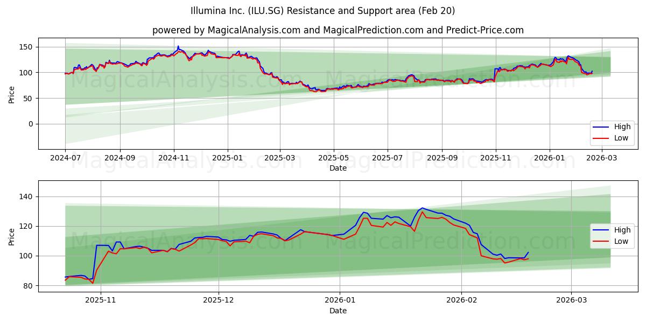646x323 pixels.
Task: Click the 2024-07 date label on top axis
Action: [x=65, y=159]
